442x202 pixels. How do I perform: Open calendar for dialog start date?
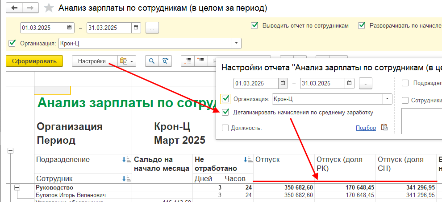283,83
